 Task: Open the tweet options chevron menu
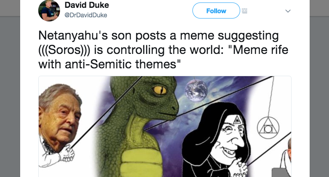click(288, 11)
